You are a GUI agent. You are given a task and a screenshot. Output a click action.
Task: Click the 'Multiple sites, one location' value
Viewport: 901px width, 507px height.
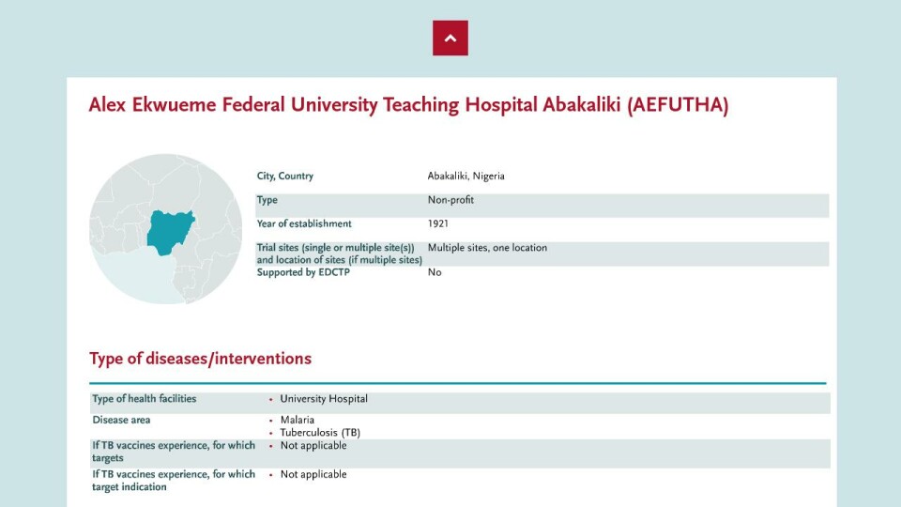(487, 248)
